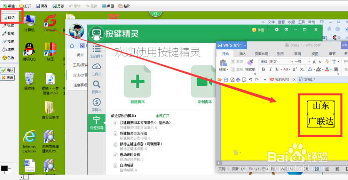Toggle subscript X₂ in WPS ribbon
348x180 pixels.
[x=302, y=69]
